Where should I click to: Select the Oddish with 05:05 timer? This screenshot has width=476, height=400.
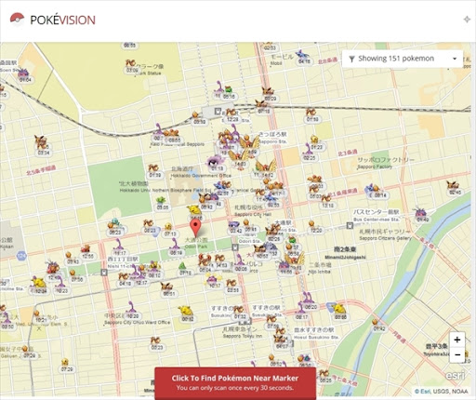[162, 204]
